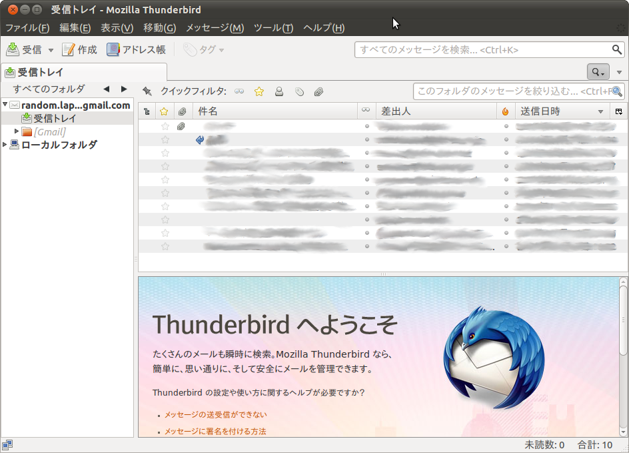Collapse the random.lap...gmail.com account tree
The width and height of the screenshot is (629, 453).
tap(5, 105)
